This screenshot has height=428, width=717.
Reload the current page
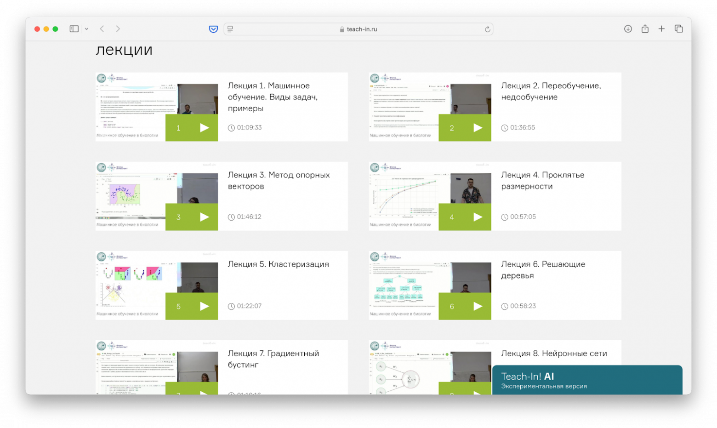(487, 29)
